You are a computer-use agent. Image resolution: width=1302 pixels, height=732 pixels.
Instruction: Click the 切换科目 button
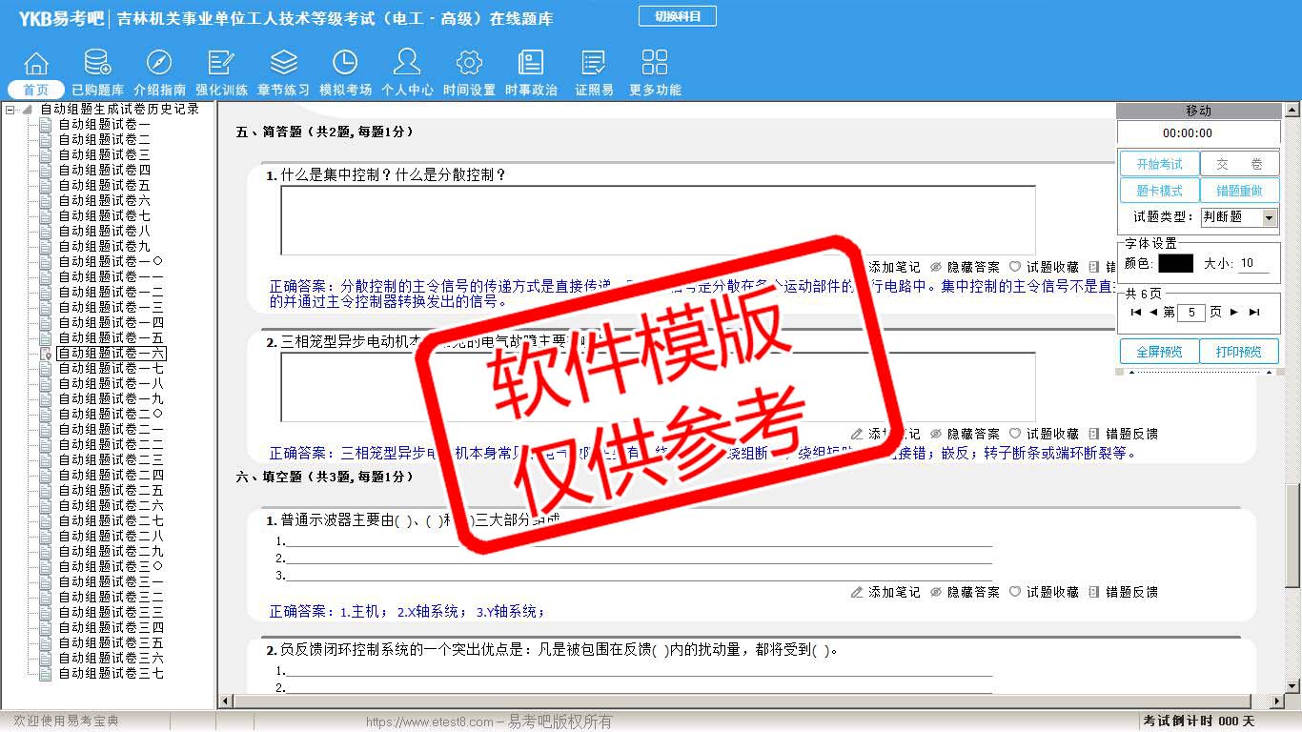[677, 16]
